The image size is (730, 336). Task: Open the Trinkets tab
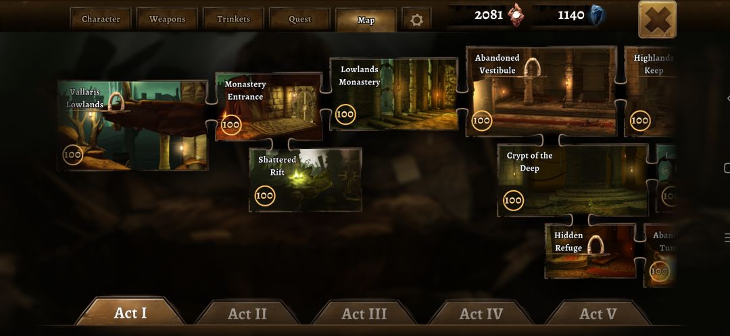[234, 19]
